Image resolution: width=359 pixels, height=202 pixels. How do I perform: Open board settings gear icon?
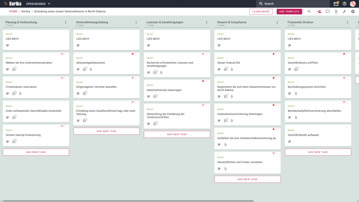[x=353, y=12]
